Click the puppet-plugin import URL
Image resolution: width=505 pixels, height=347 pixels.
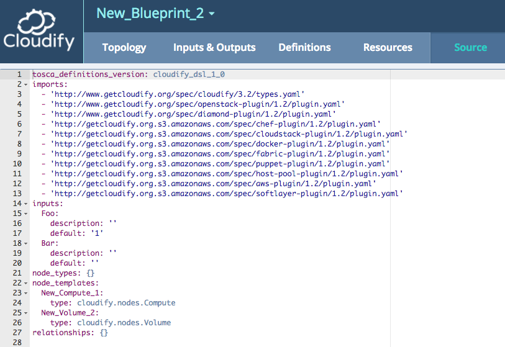point(220,164)
